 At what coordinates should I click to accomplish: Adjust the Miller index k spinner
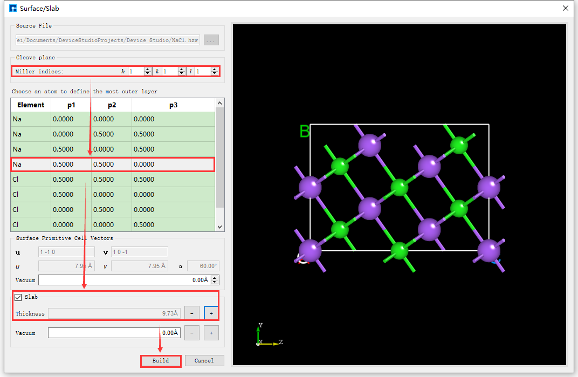click(182, 71)
